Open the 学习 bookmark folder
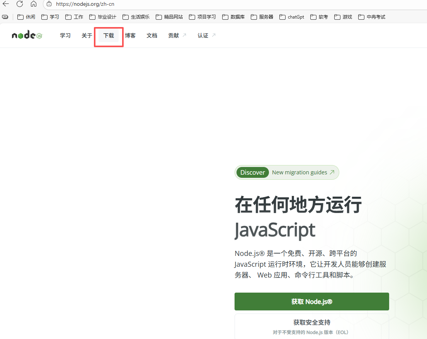427x339 pixels. coord(50,17)
